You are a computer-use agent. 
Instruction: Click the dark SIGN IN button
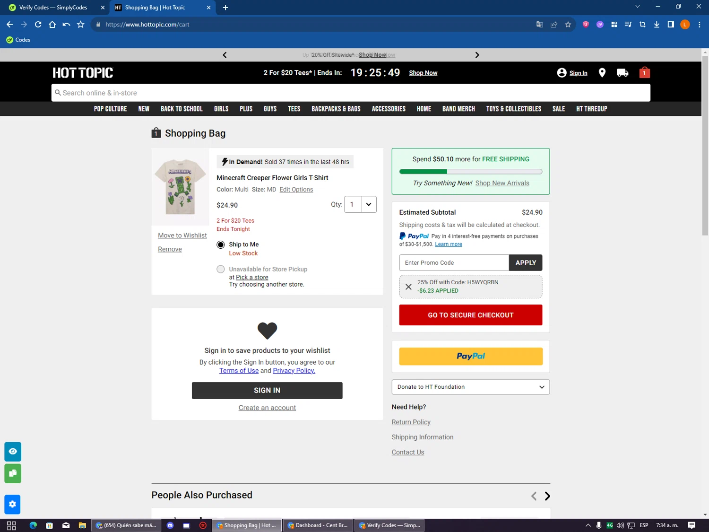tap(267, 391)
